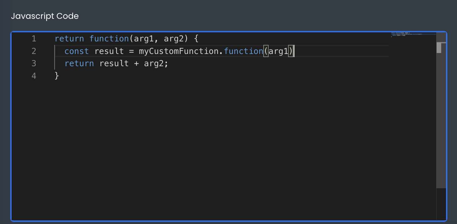457x224 pixels.
Task: Click line number 3 in the gutter
Action: [x=34, y=64]
